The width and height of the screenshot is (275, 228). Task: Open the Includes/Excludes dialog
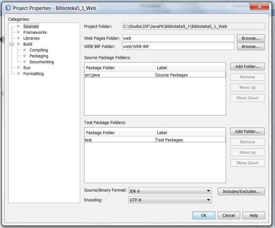[x=241, y=191]
